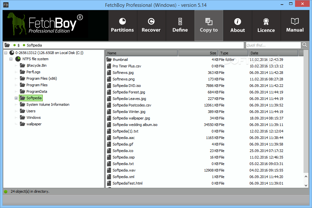Select the SoftpediaTest.html file name
The width and height of the screenshot is (312, 208).
tap(128, 183)
